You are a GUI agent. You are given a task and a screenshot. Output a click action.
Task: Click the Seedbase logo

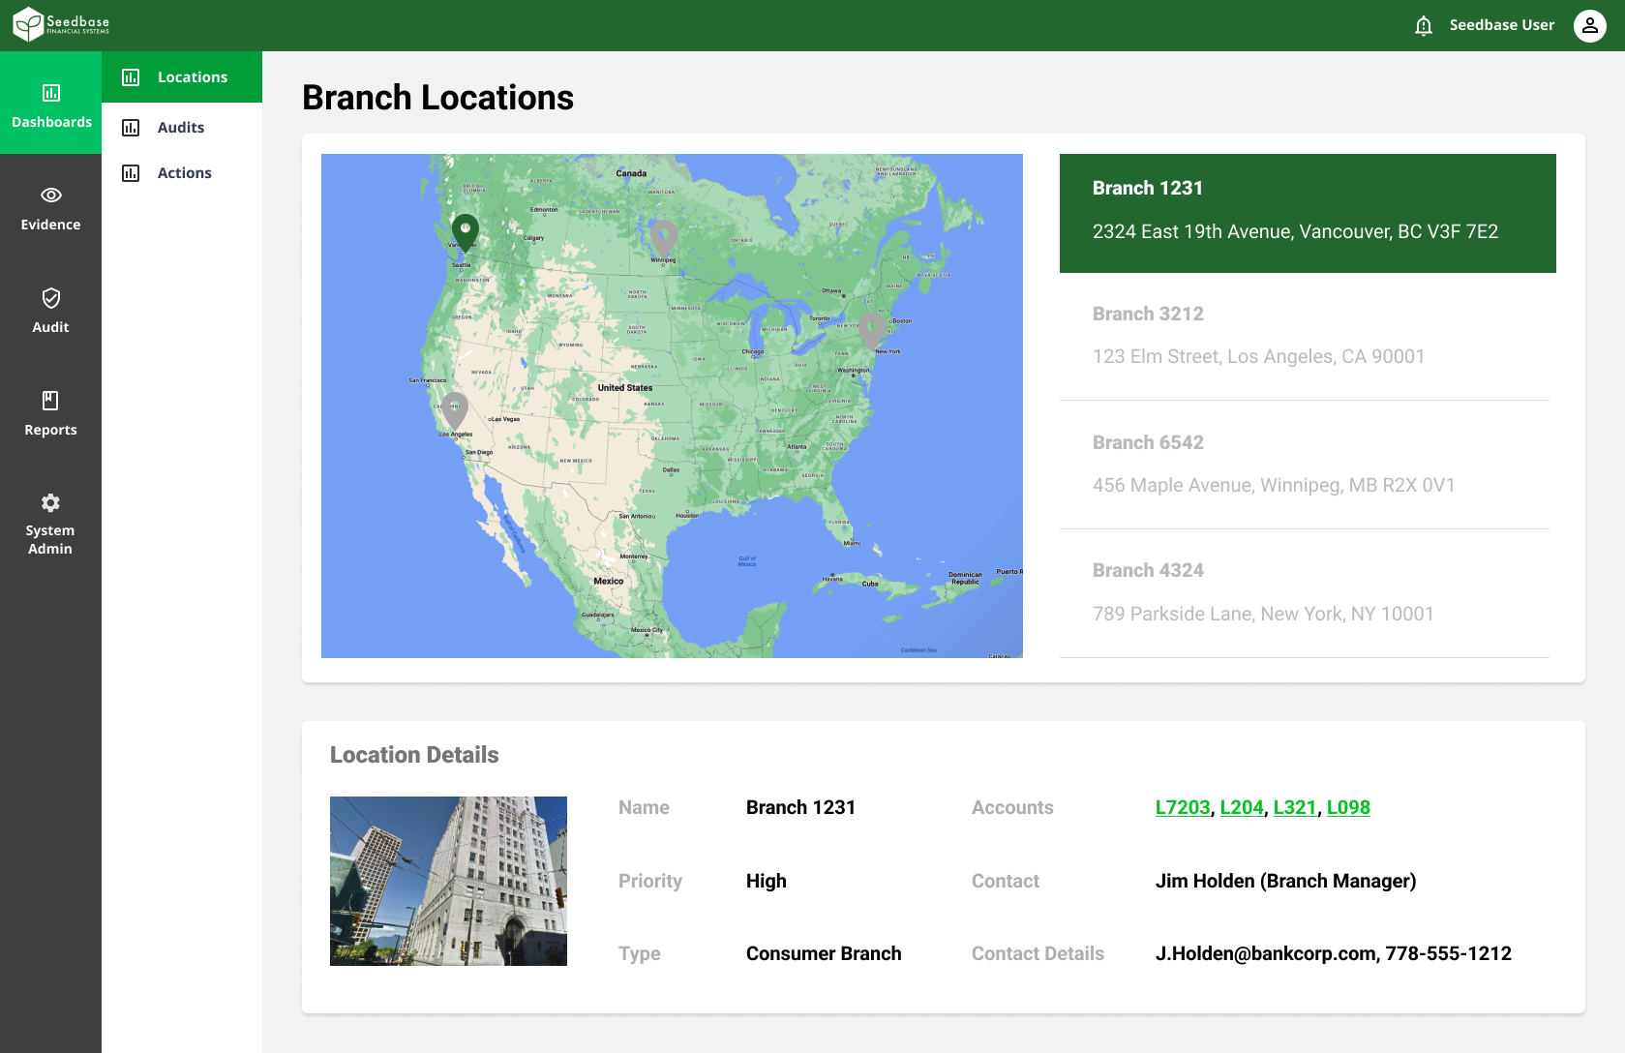click(x=60, y=23)
